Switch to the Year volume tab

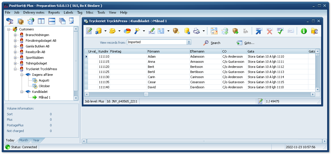click(x=36, y=140)
